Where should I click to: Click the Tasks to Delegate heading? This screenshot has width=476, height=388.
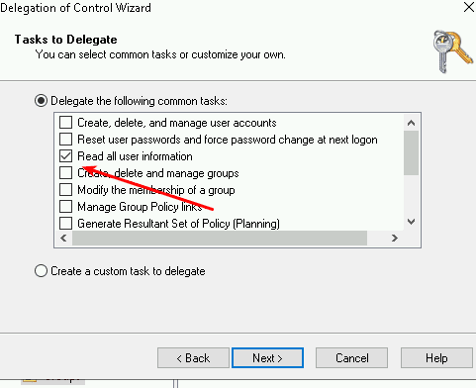click(x=66, y=40)
